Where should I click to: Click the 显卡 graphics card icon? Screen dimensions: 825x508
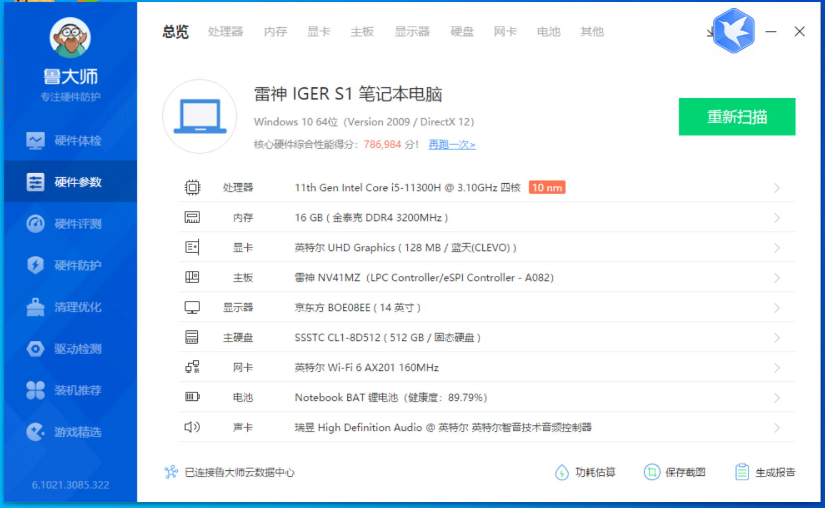(192, 248)
